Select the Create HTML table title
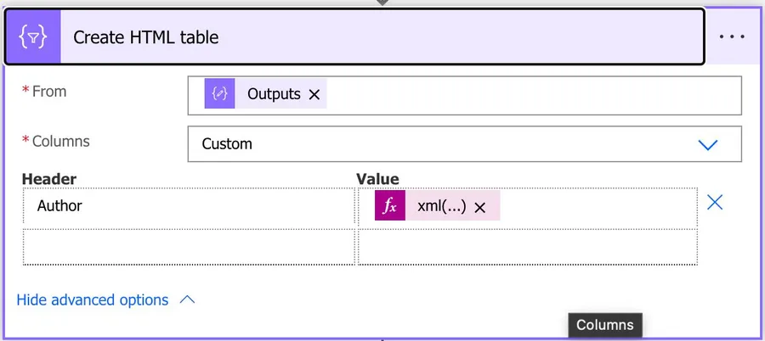The image size is (765, 341). 146,37
